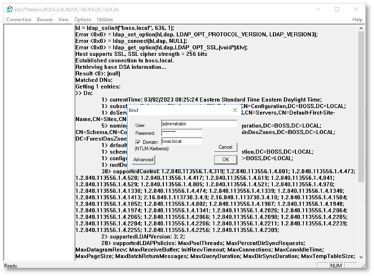Click the LDP application icon in title bar
Viewport: 374px width, 276px height.
tap(10, 9)
